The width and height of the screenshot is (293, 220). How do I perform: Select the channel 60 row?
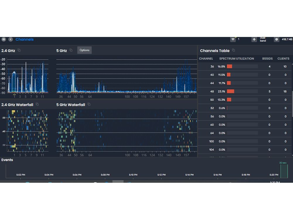coord(245,125)
